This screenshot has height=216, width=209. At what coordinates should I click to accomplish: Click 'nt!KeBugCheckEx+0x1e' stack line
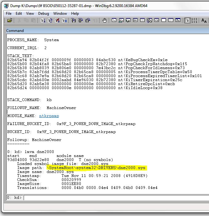[143, 60]
